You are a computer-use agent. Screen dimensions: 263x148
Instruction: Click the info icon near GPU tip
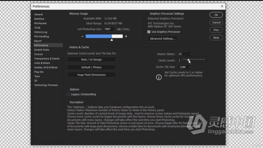(159, 77)
